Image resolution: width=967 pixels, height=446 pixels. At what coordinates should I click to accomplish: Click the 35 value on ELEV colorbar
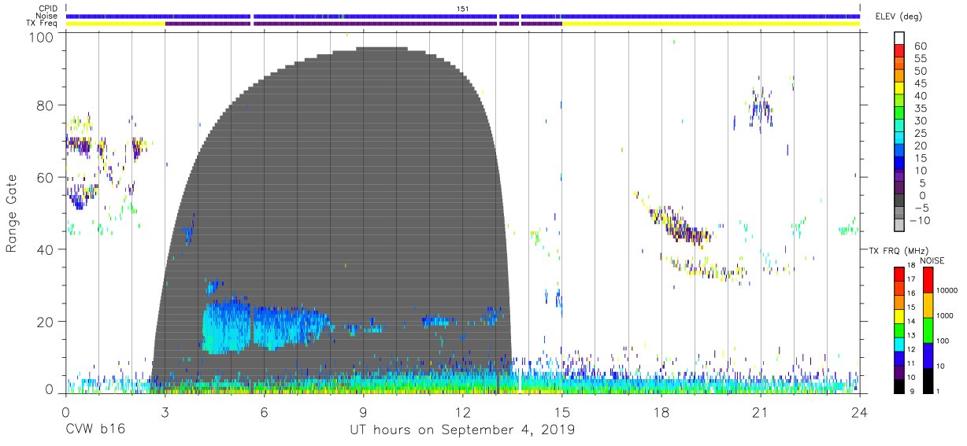[x=921, y=108]
